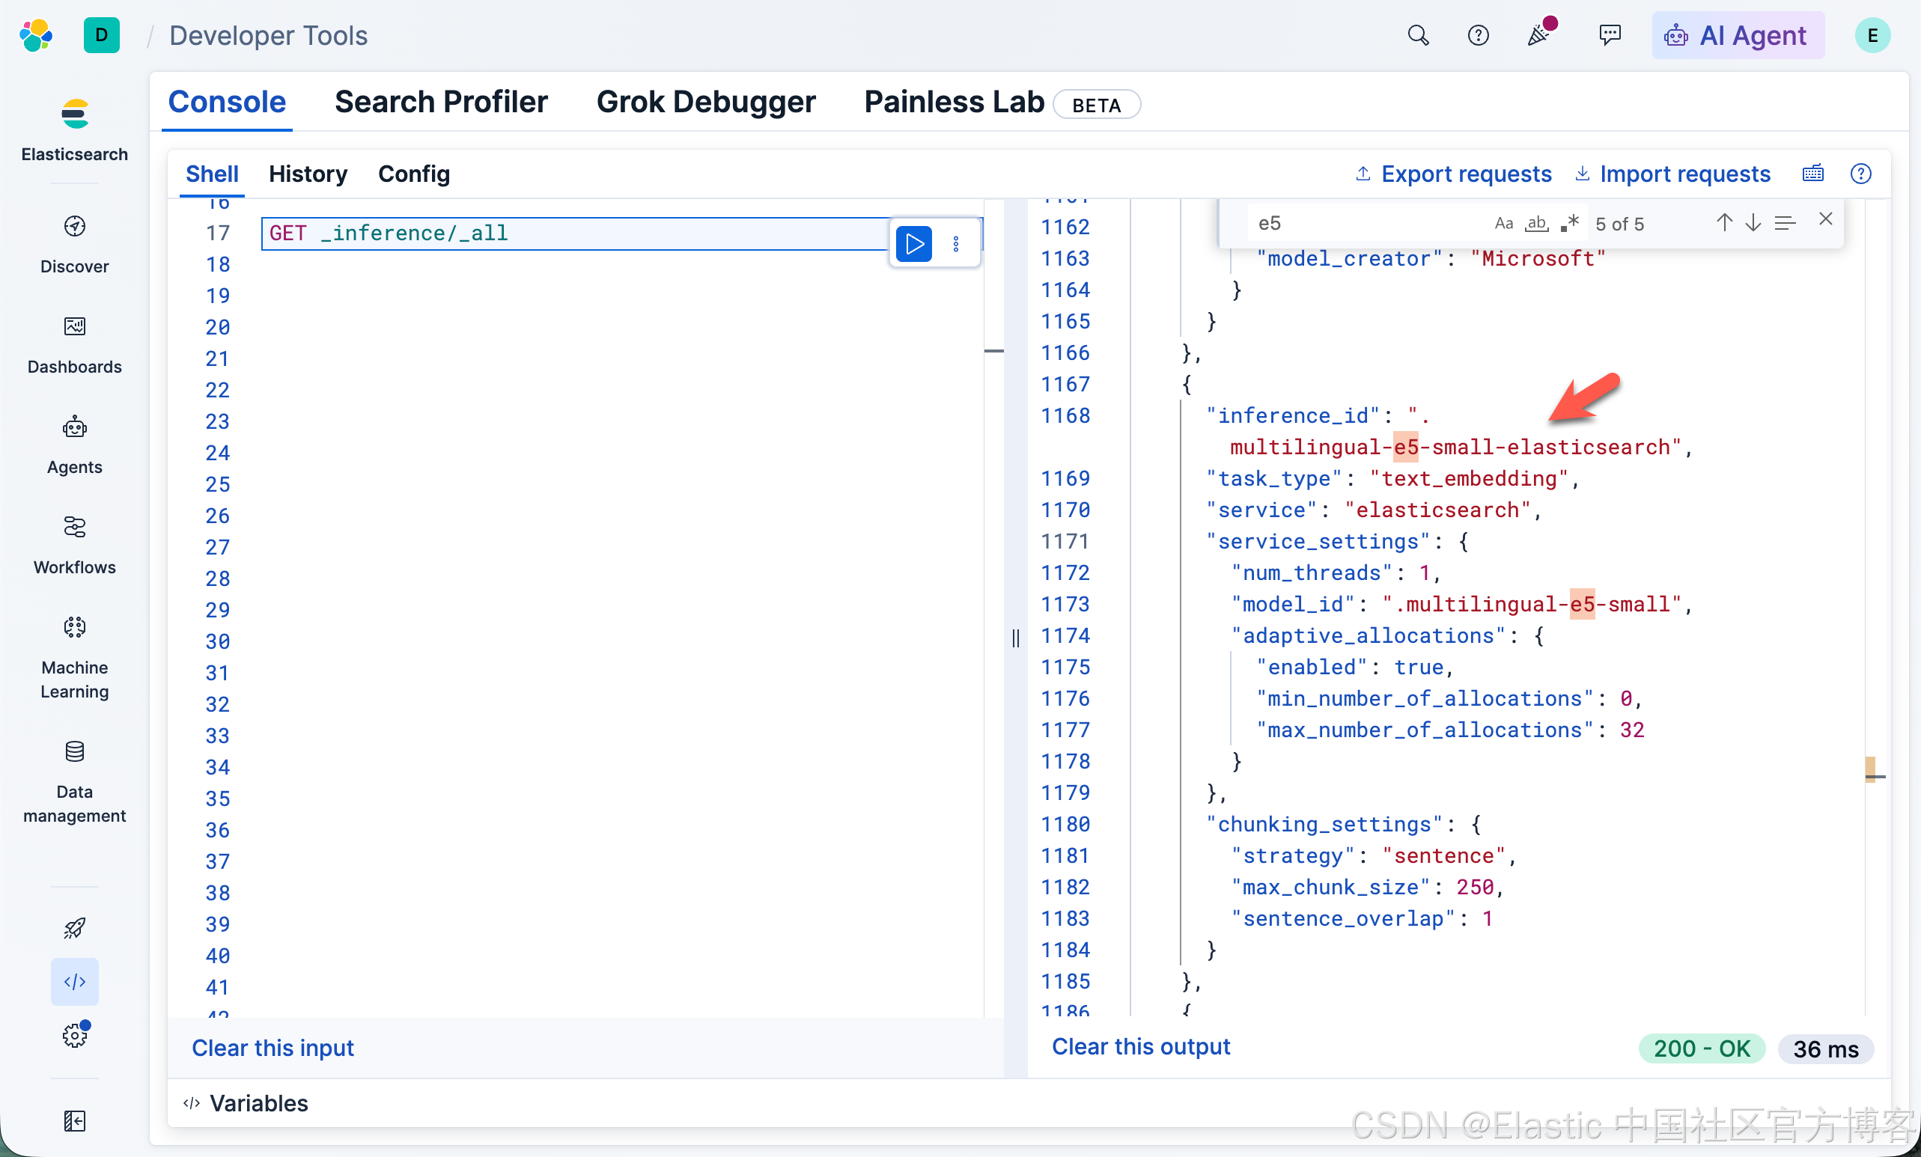This screenshot has width=1921, height=1157.
Task: Open the help menu icon
Action: click(1478, 35)
